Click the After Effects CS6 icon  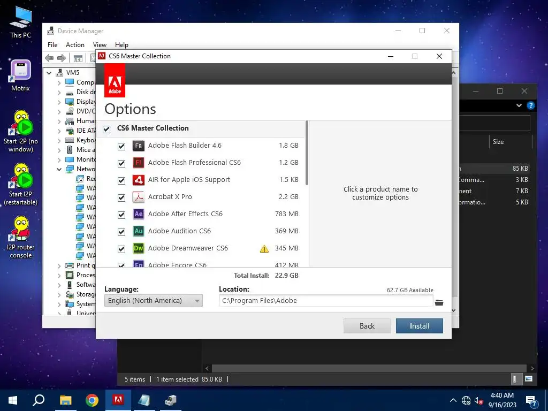[139, 214]
